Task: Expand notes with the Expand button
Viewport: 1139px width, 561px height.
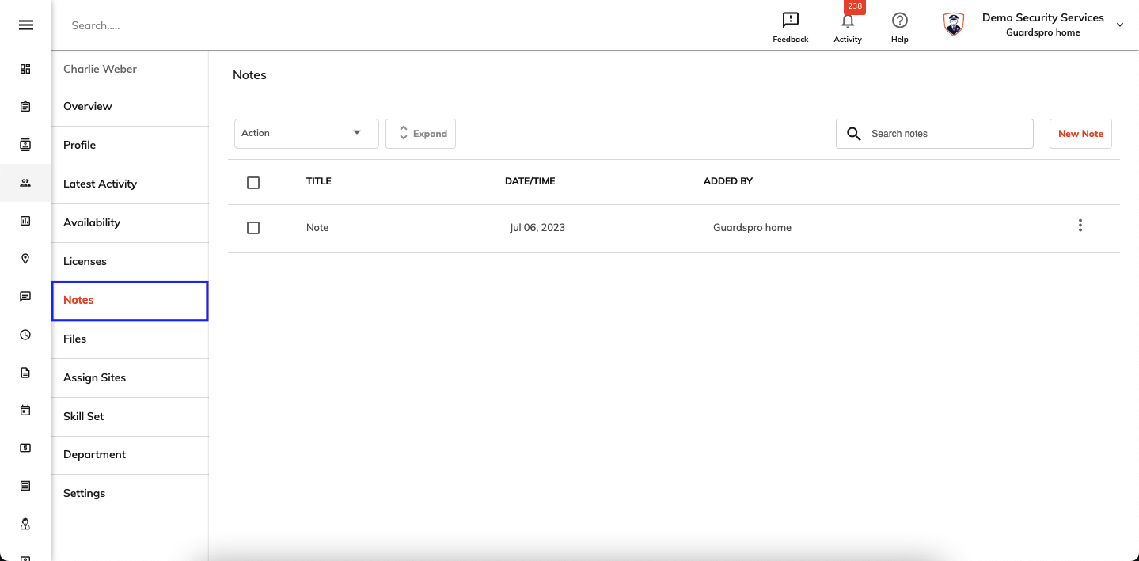Action: (x=420, y=134)
